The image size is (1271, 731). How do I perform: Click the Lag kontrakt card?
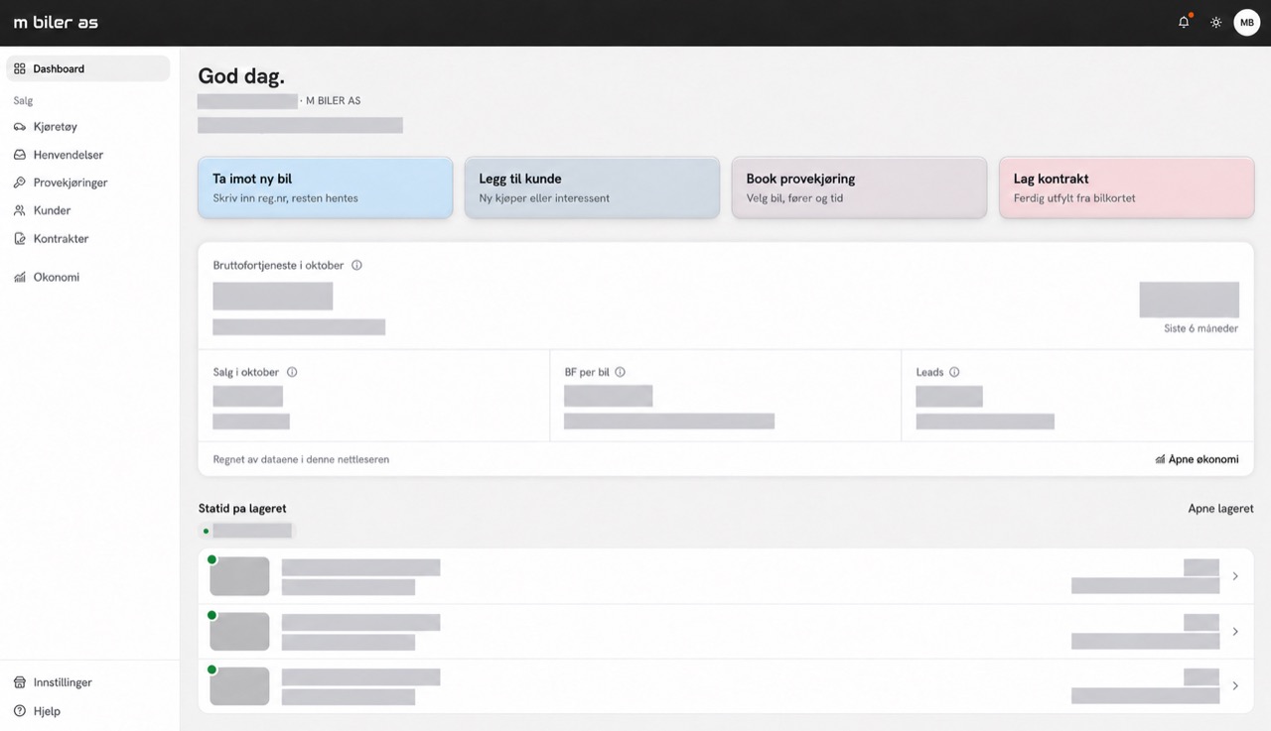click(x=1126, y=187)
